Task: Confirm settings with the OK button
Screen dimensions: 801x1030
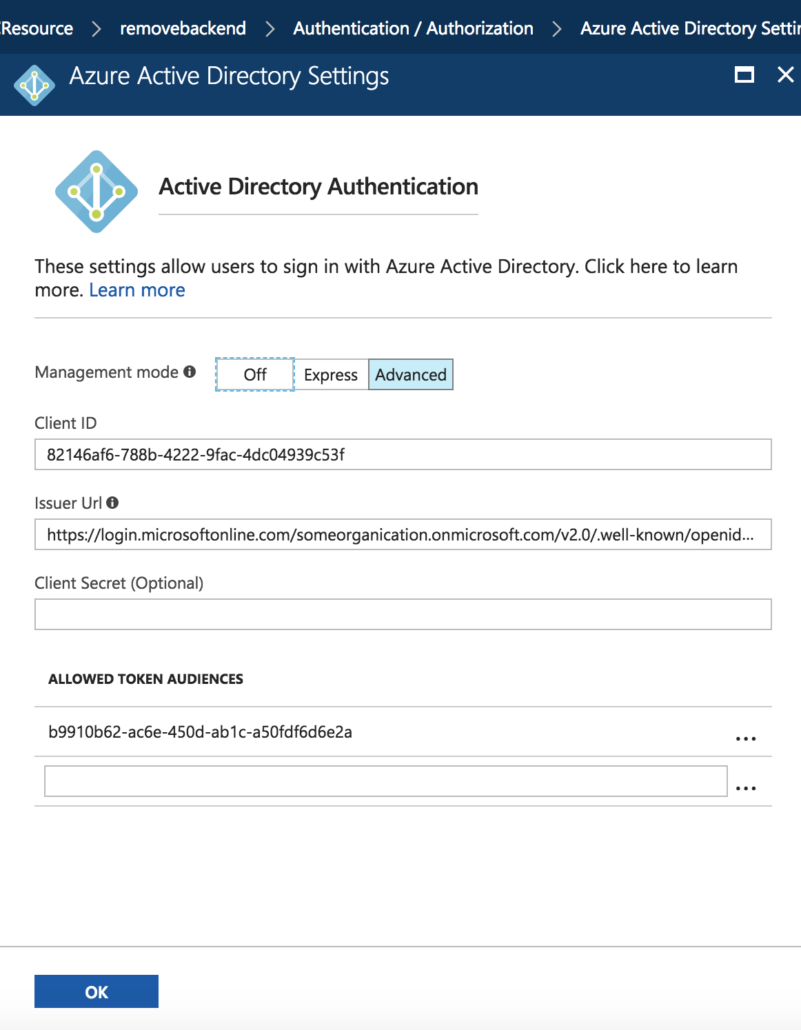Action: tap(97, 991)
